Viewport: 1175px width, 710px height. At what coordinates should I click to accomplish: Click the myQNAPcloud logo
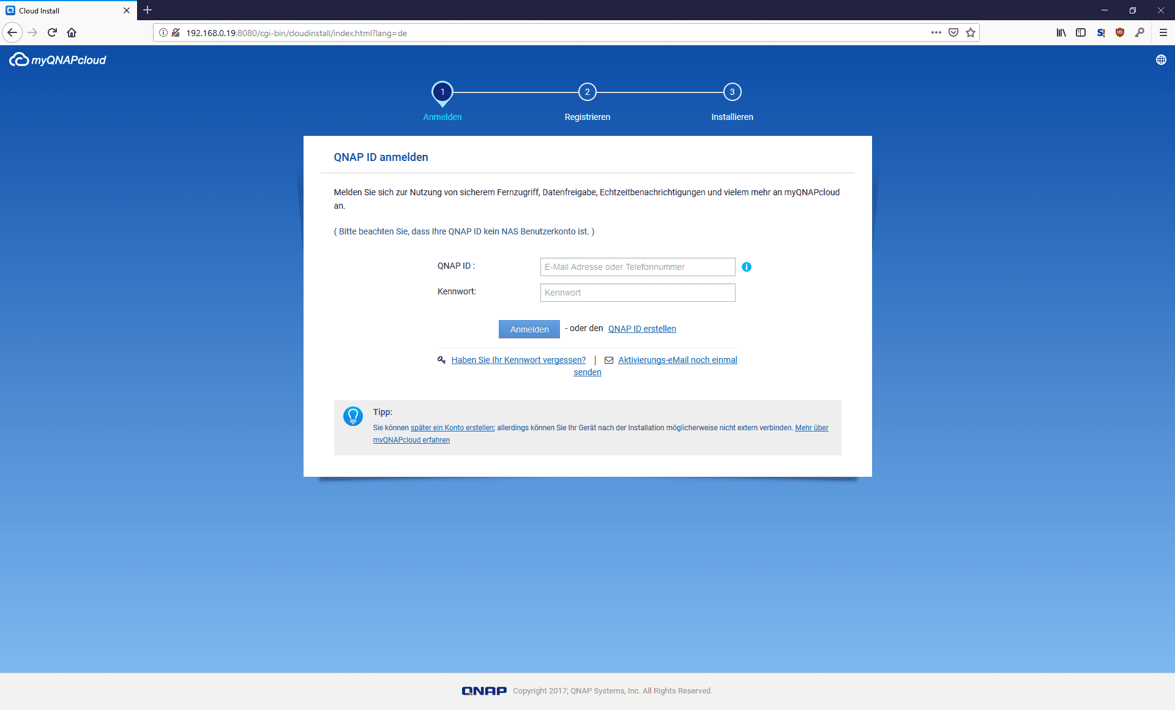[58, 60]
